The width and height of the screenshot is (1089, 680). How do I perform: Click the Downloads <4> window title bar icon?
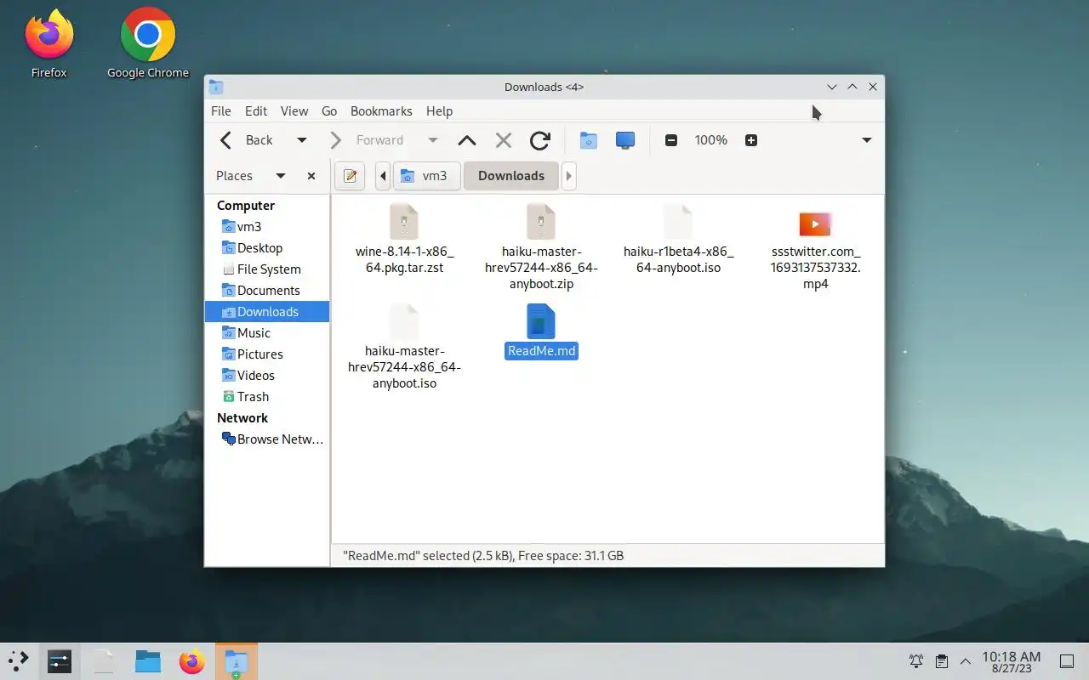click(216, 87)
